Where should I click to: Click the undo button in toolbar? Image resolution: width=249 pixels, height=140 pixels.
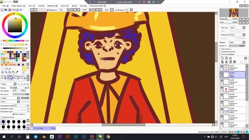coord(32,10)
